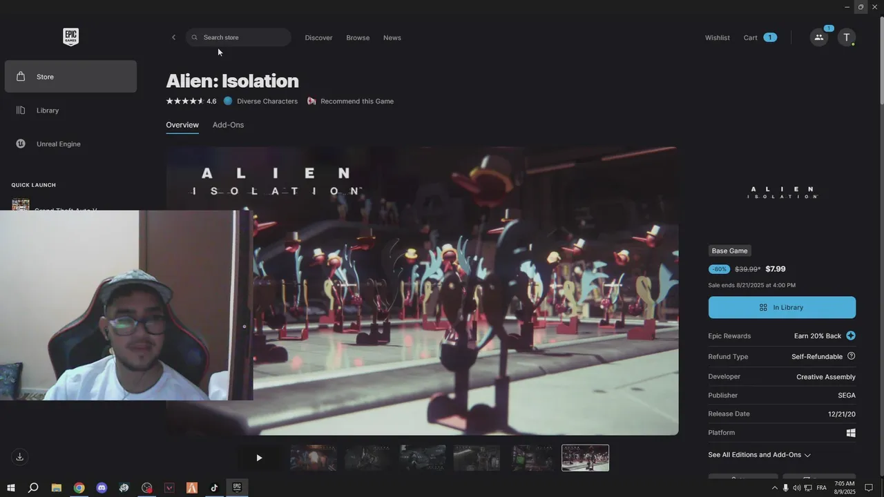Open the notification center icon
Viewport: 884px width, 497px height.
pos(869,488)
